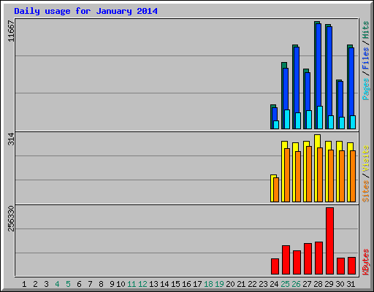Click the red KBytes legend label
Screen dimensions: 374x292
pos(365,262)
